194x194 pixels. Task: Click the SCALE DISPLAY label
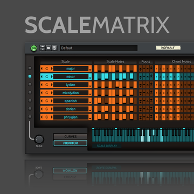107,146
